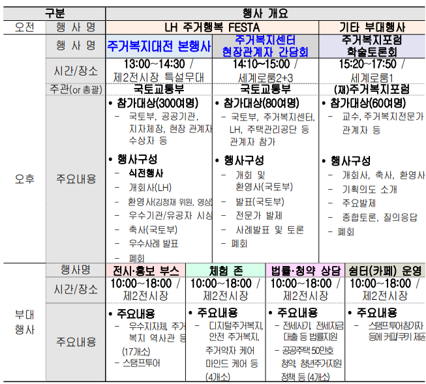Select time '14:10~15:00 /' text

coord(265,65)
